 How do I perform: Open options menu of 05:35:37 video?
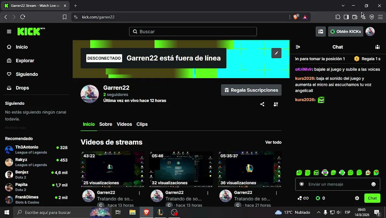coord(276,193)
